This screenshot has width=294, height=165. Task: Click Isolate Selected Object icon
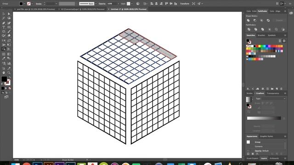pyautogui.click(x=193, y=4)
